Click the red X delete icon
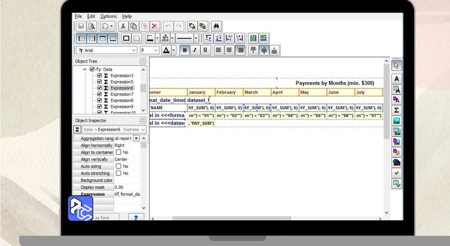The height and width of the screenshot is (246, 450). [x=155, y=26]
